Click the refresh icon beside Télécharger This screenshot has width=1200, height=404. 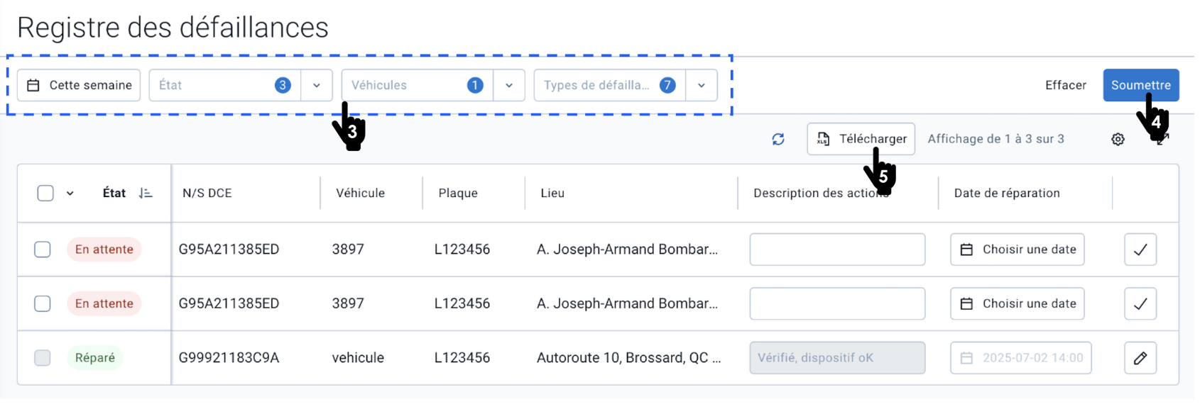coord(778,139)
